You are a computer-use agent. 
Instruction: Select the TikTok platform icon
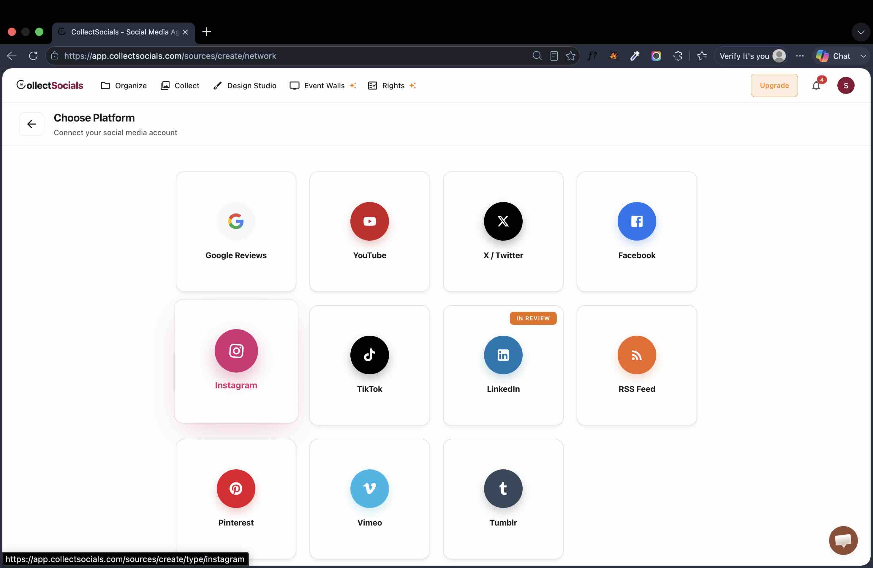pyautogui.click(x=369, y=355)
